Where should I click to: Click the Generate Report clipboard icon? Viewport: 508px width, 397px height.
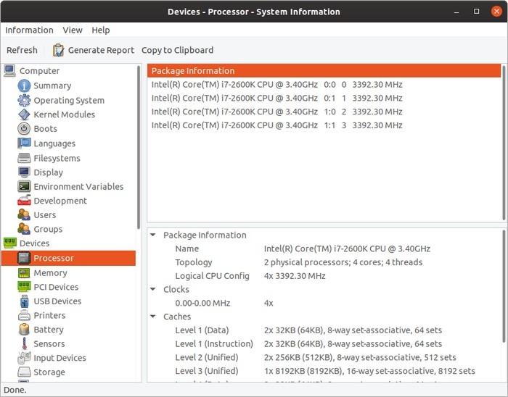59,50
